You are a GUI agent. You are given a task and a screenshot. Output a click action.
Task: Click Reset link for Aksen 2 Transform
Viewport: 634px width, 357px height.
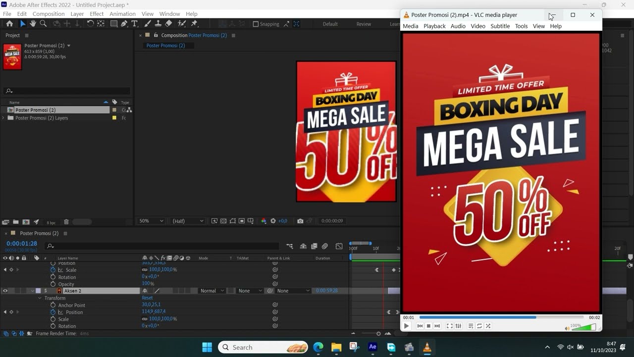coord(147,298)
